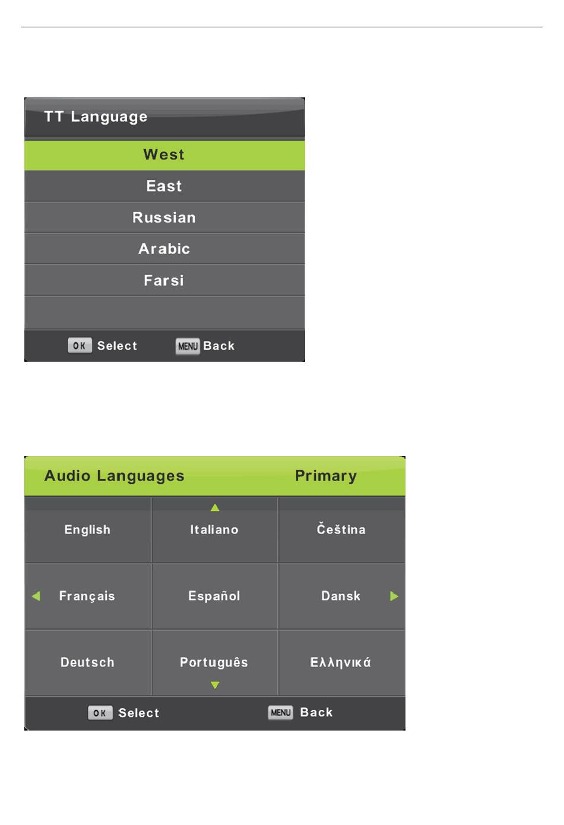Click down arrow below Português
Screen dimensions: 564x825
coord(215,685)
